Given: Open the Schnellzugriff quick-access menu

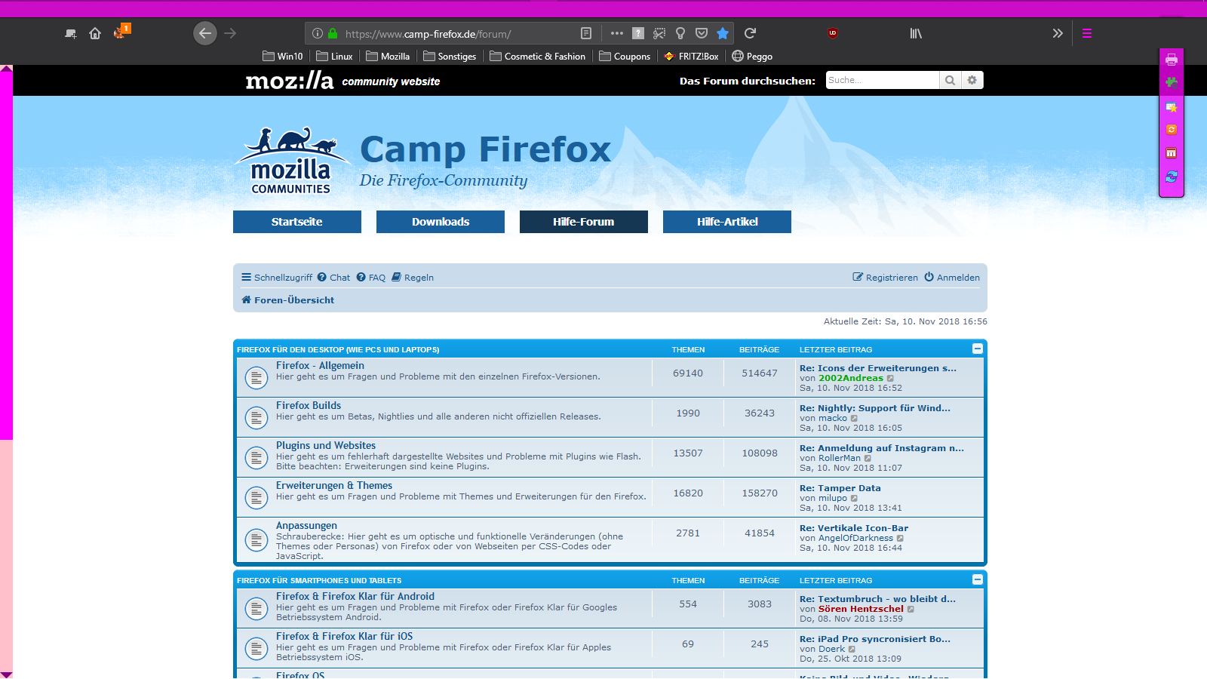Looking at the screenshot, I should tap(277, 278).
